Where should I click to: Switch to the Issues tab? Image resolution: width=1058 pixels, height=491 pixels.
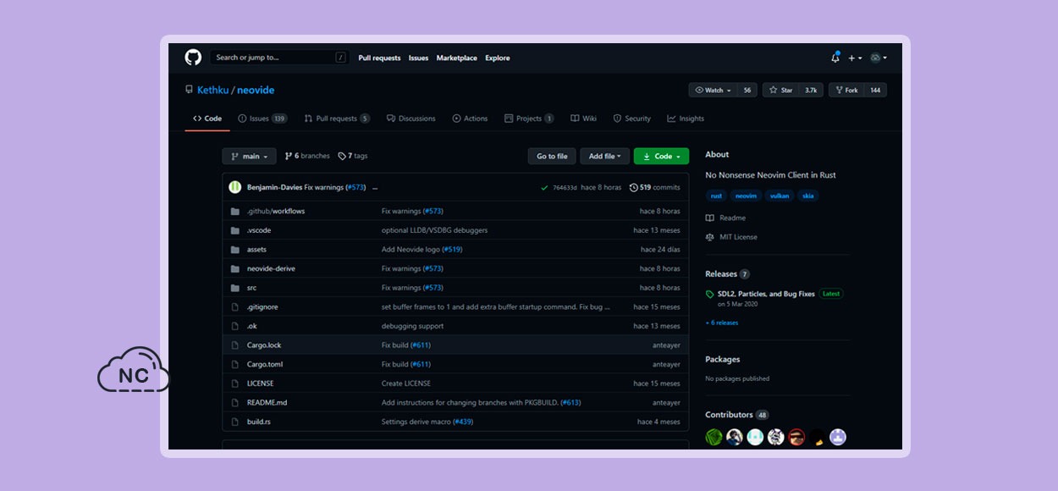pyautogui.click(x=262, y=119)
